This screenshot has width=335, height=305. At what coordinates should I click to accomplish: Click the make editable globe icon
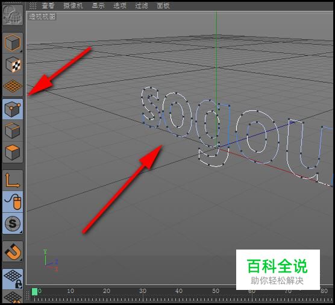pyautogui.click(x=13, y=14)
